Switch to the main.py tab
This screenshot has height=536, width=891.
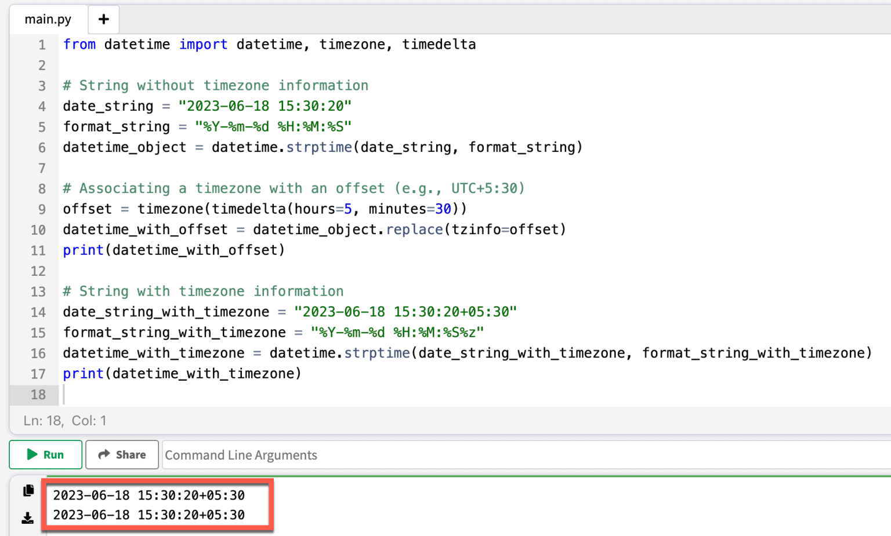48,19
